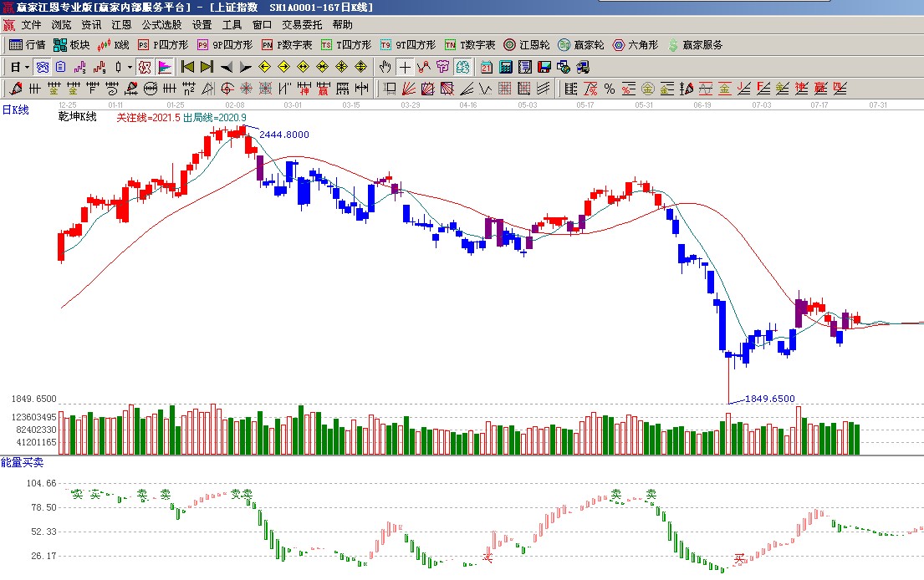The image size is (924, 580).
Task: Toggle the colored flag indicator button
Action: coord(165,67)
